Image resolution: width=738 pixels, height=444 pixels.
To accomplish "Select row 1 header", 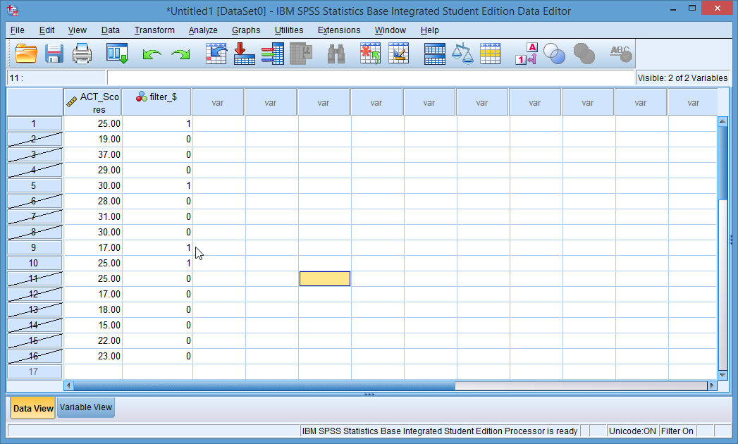I will pos(35,123).
